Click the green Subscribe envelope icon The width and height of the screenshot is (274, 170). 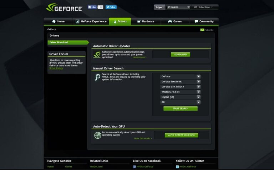[x=202, y=30]
